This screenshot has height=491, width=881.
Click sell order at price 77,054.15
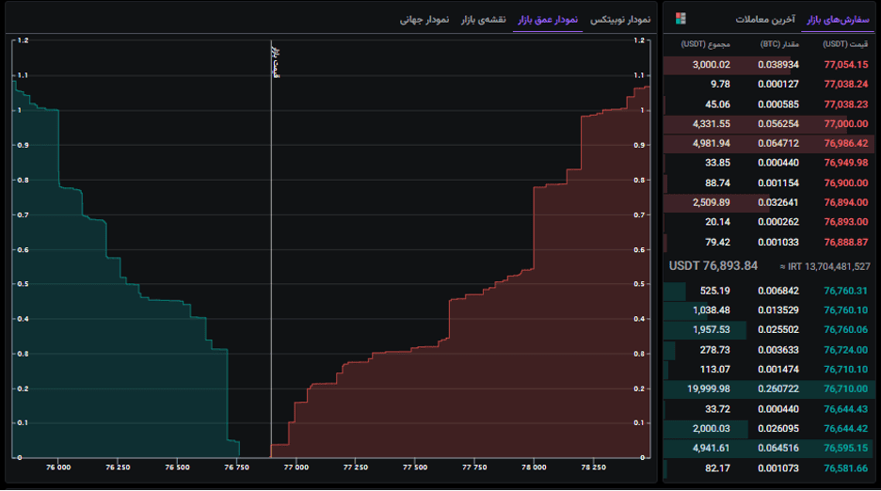[769, 65]
